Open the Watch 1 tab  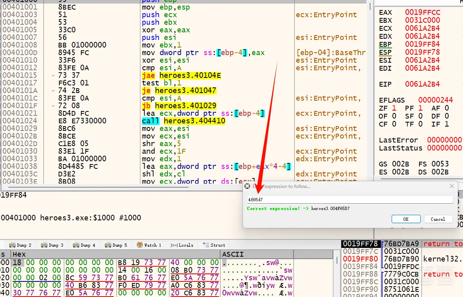(149, 245)
